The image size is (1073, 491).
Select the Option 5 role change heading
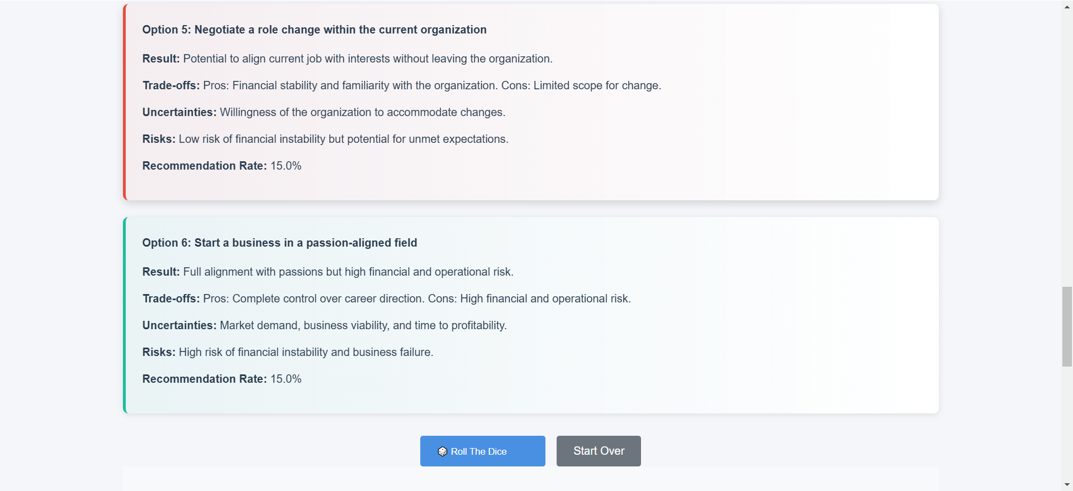click(x=314, y=30)
